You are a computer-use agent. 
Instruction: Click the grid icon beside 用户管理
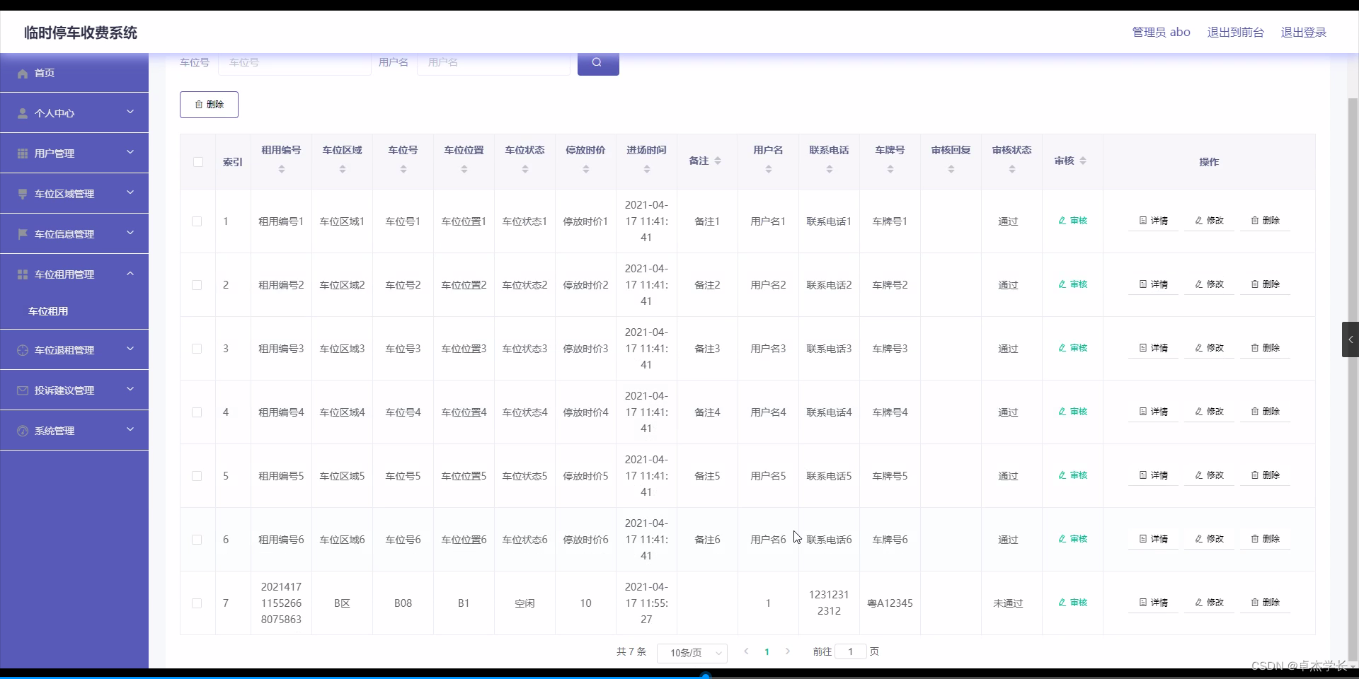[23, 153]
